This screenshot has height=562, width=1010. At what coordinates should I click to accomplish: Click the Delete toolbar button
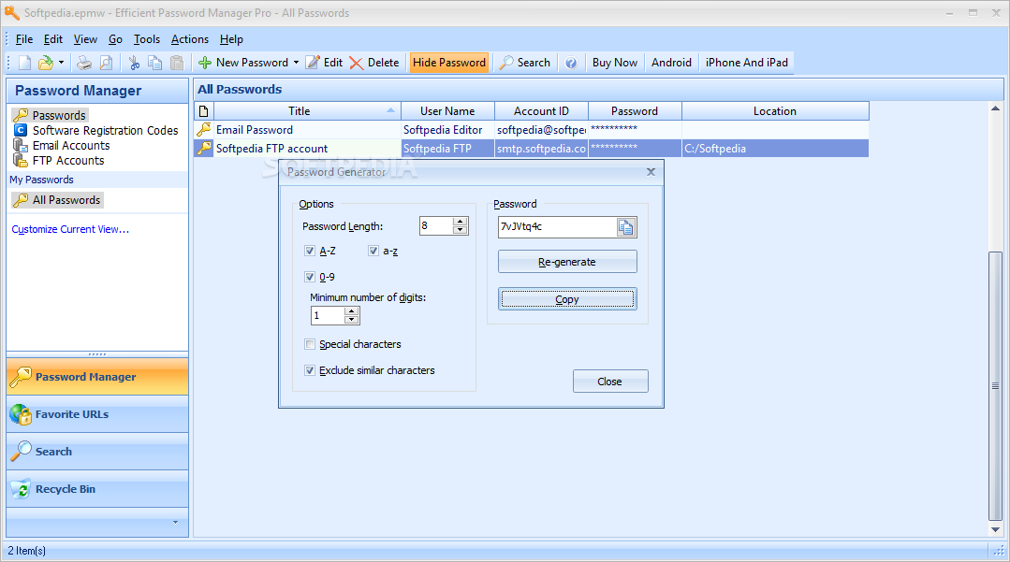(x=374, y=63)
